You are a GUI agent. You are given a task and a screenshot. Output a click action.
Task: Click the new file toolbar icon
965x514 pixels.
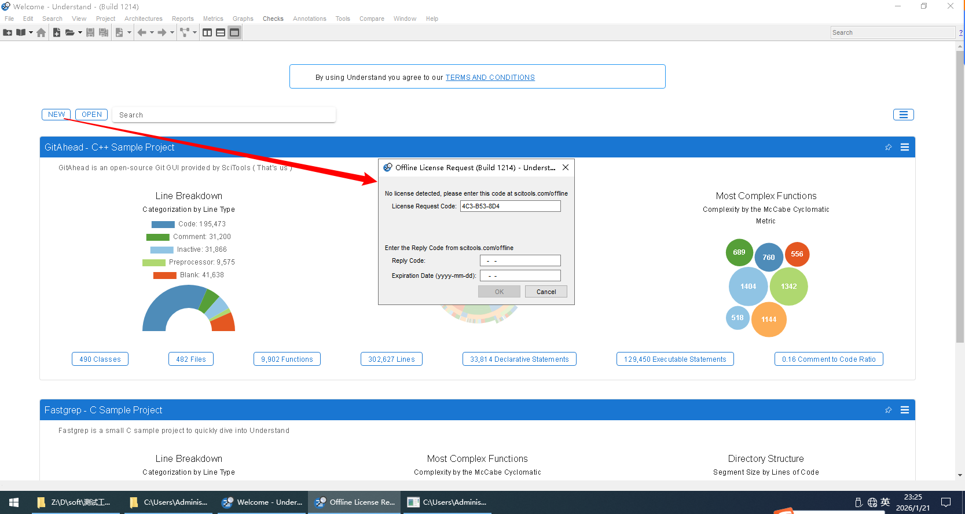pyautogui.click(x=57, y=33)
